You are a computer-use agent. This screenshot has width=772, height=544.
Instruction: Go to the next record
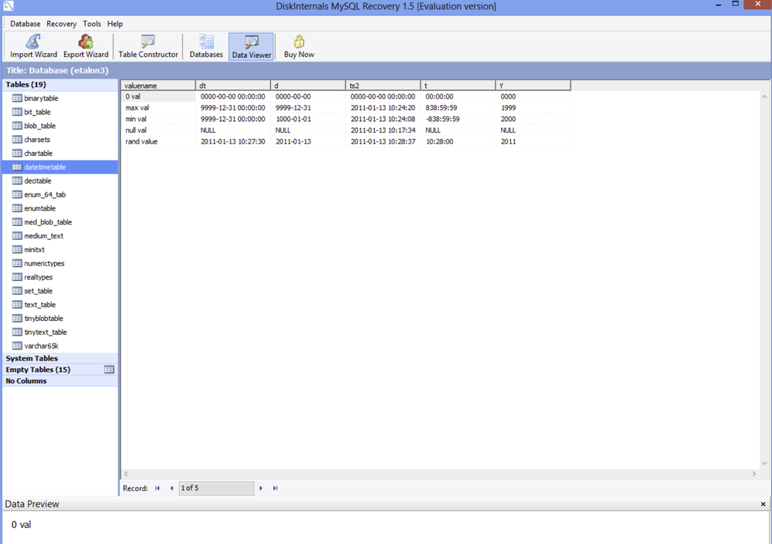[261, 488]
